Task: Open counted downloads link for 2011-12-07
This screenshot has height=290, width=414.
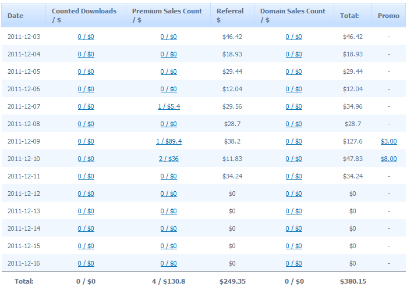Action: click(x=86, y=106)
